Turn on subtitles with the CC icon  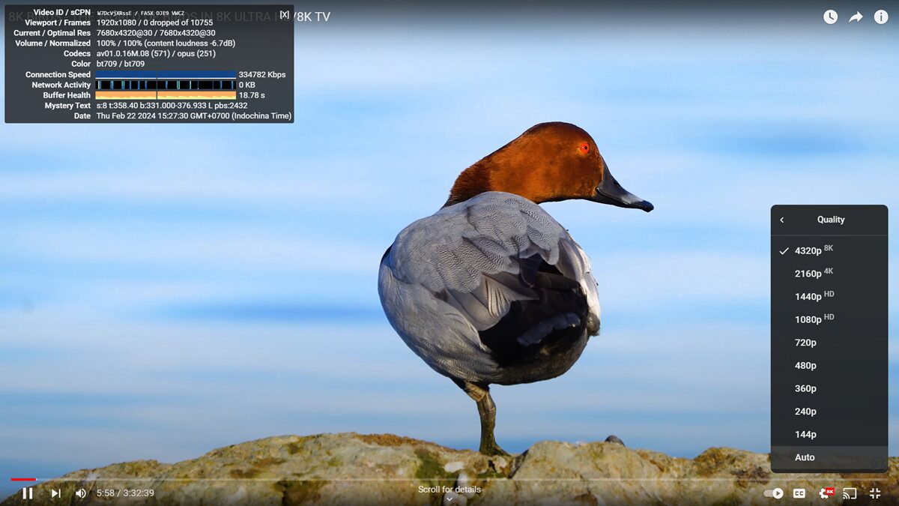pos(799,493)
